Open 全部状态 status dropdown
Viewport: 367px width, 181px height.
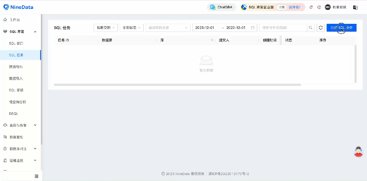pyautogui.click(x=132, y=28)
